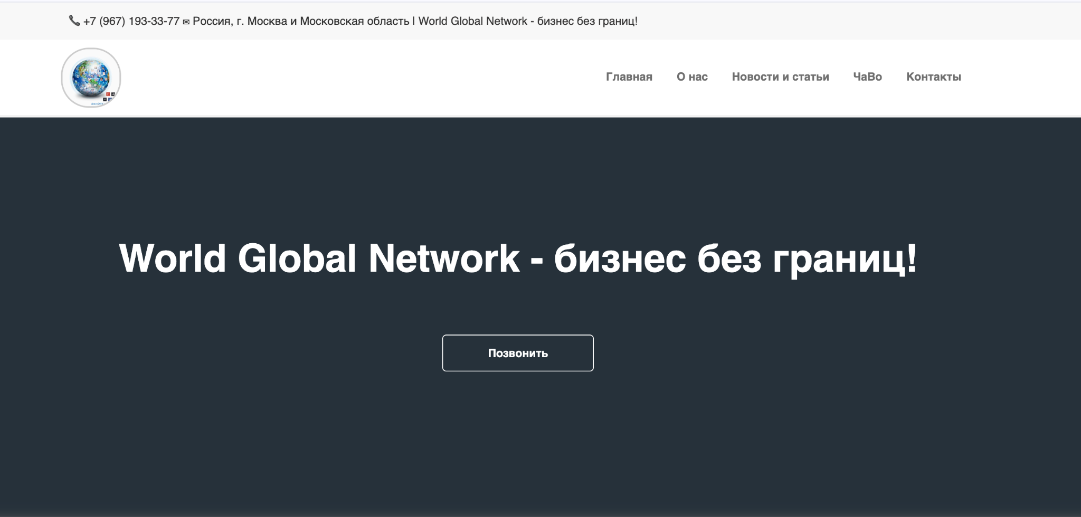Viewport: 1081px width, 517px height.
Task: Click the globe site logo
Action: pyautogui.click(x=91, y=78)
